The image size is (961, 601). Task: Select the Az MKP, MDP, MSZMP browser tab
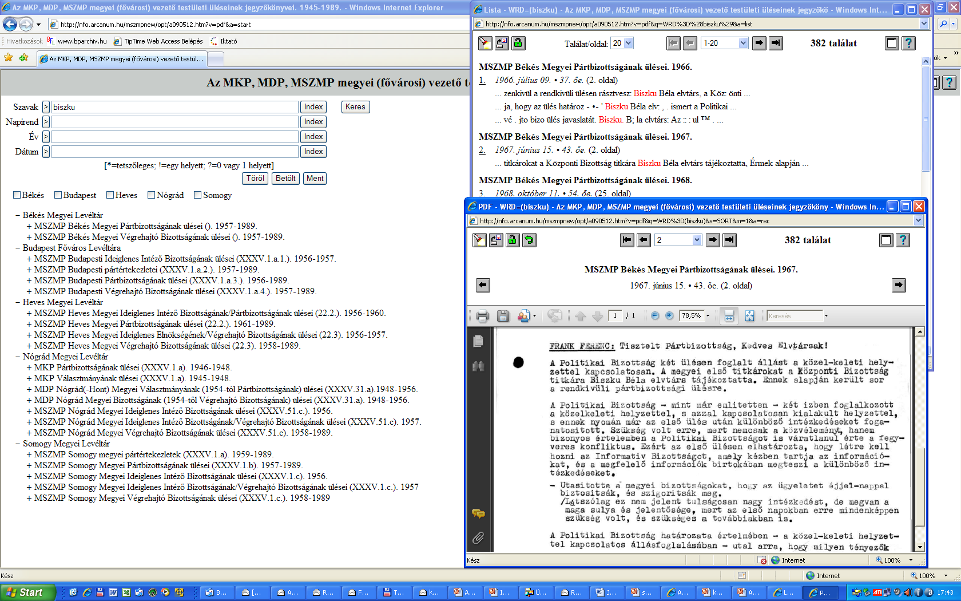(121, 59)
